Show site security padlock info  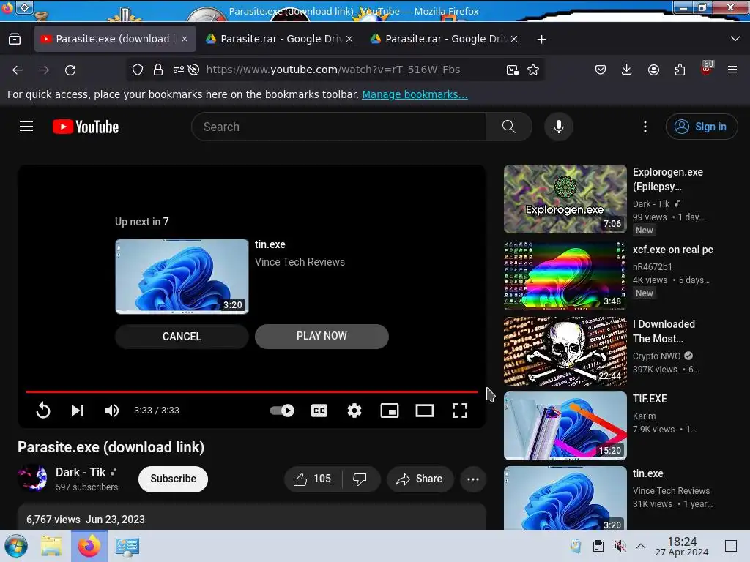[x=158, y=70]
